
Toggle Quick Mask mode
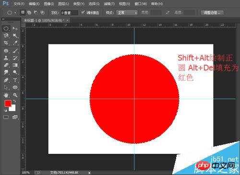6,117
